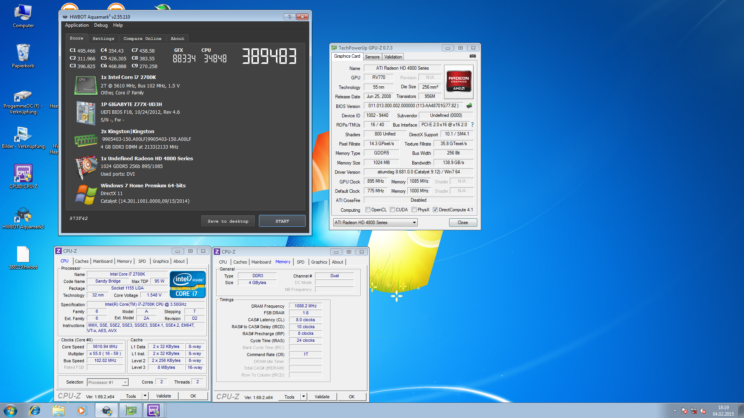Click the GPU-Z screenshot camera icon

tap(473, 56)
